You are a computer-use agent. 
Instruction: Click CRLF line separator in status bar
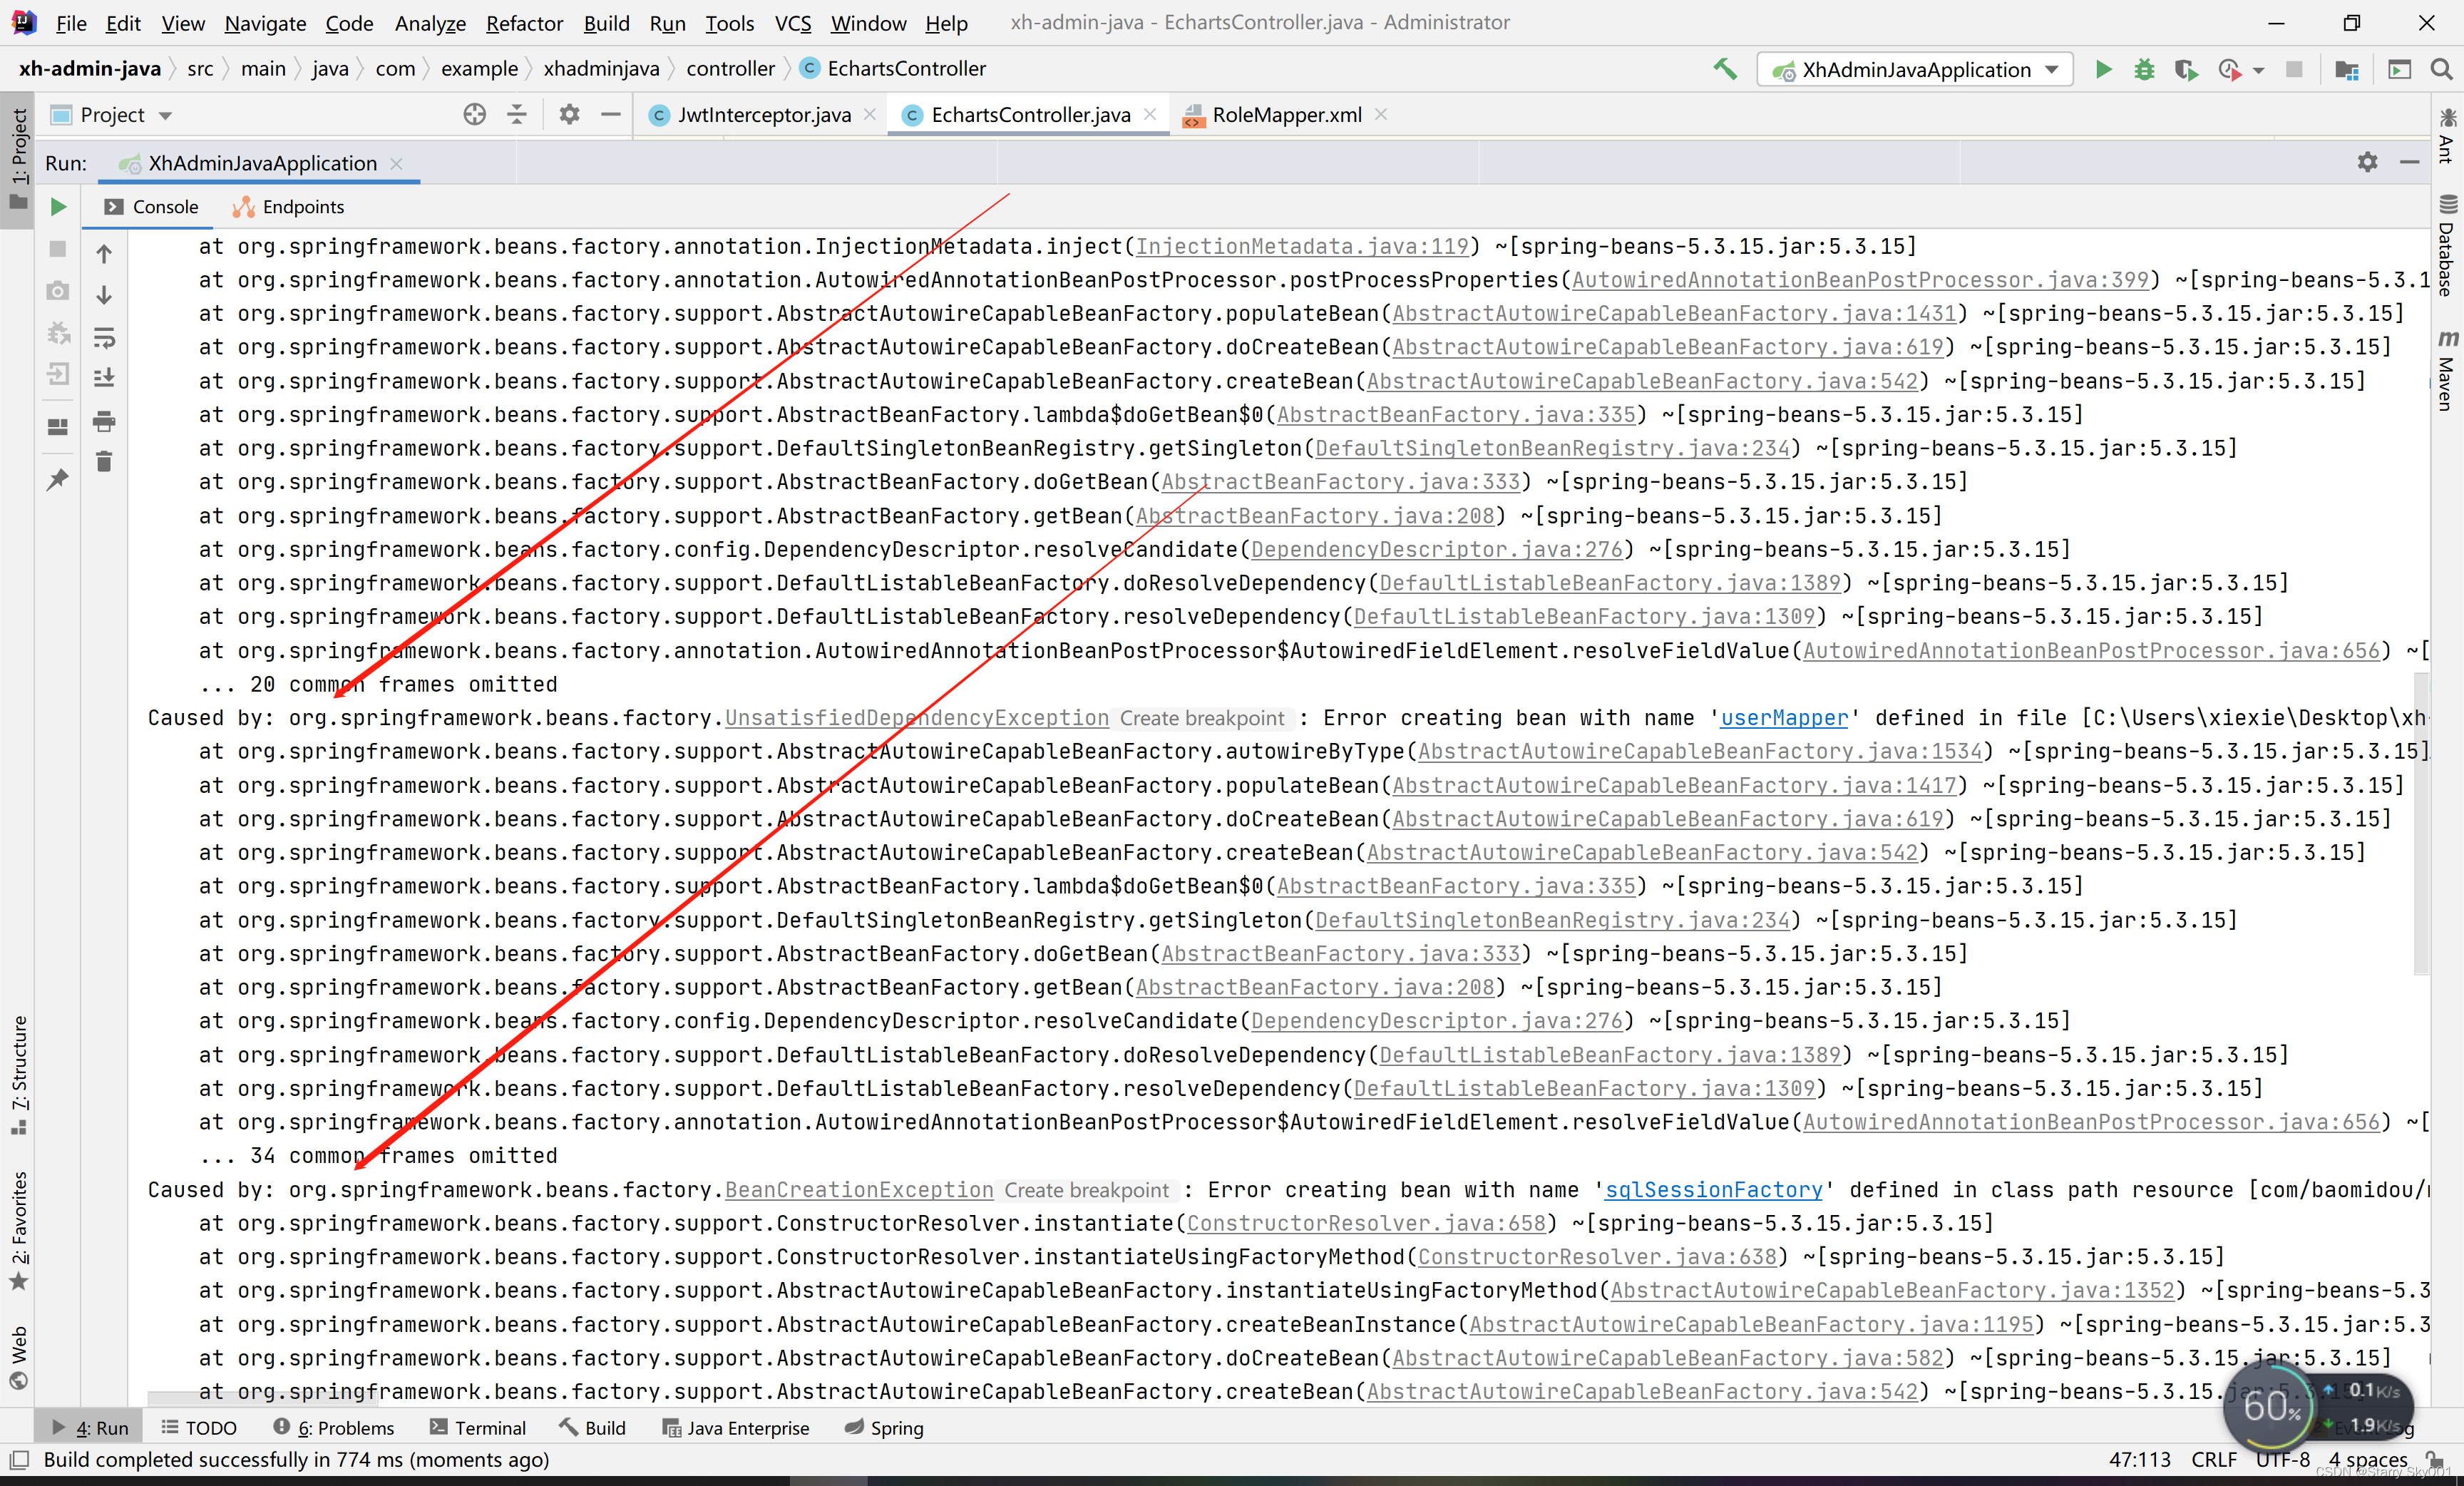click(2213, 1459)
